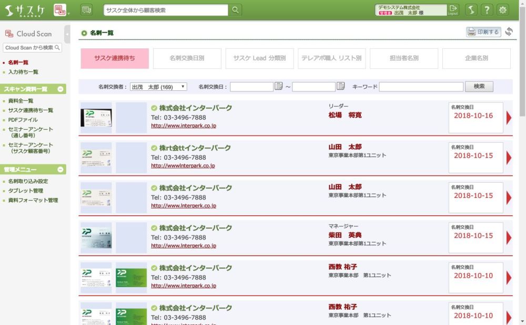Click the company name 株rt会ttインターパーク
Screen dimensions: 526x325
point(195,148)
